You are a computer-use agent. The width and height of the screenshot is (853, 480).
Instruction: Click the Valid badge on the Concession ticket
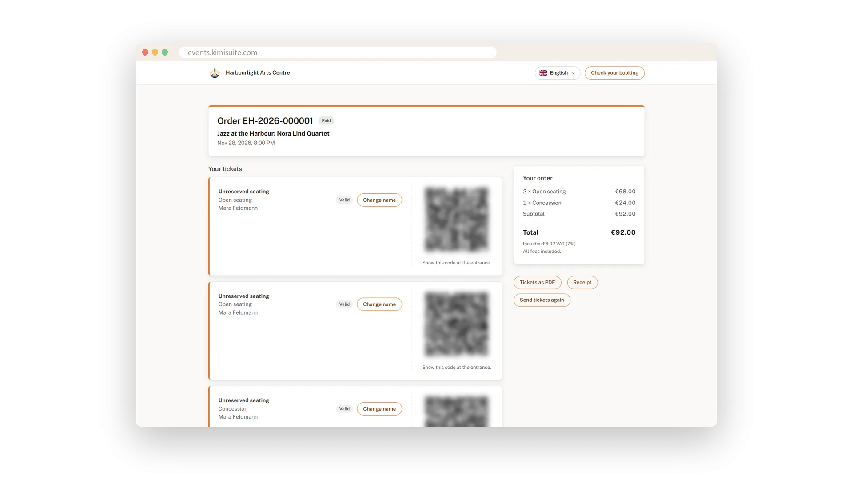pos(344,409)
